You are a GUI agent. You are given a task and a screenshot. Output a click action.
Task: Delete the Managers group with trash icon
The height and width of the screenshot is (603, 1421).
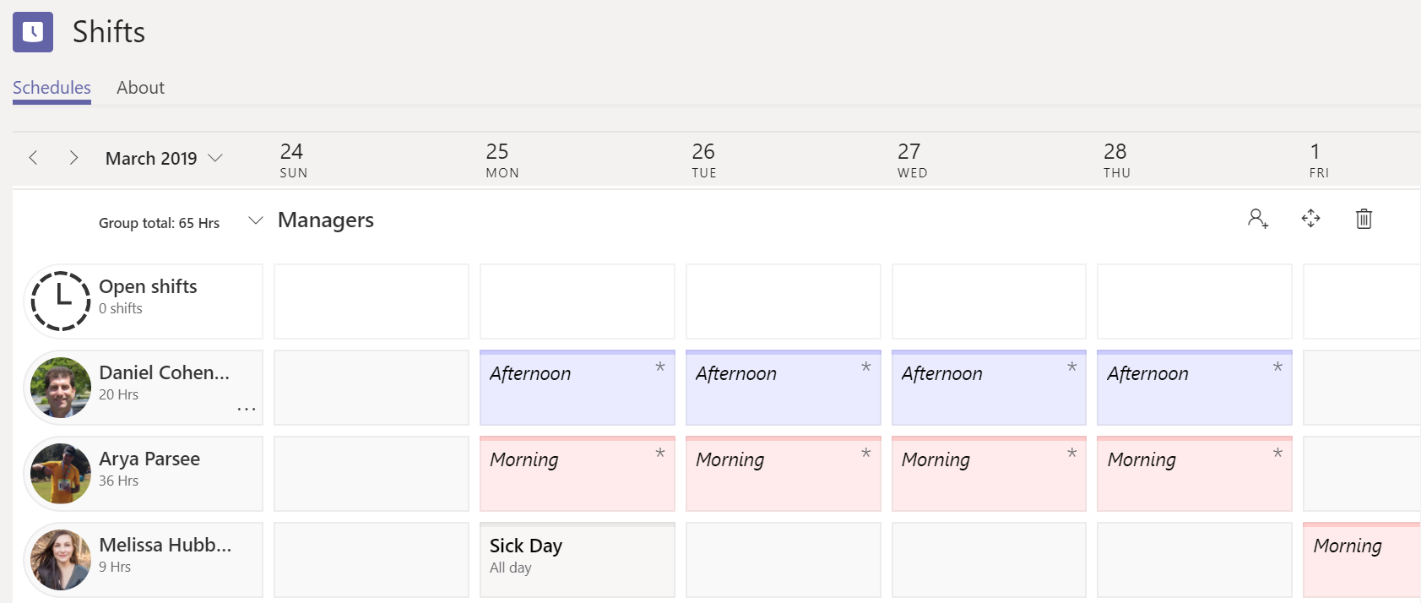[1364, 219]
